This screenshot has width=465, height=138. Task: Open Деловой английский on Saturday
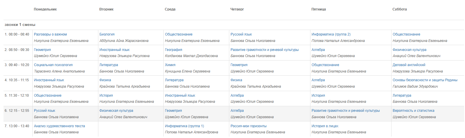coord(409,65)
